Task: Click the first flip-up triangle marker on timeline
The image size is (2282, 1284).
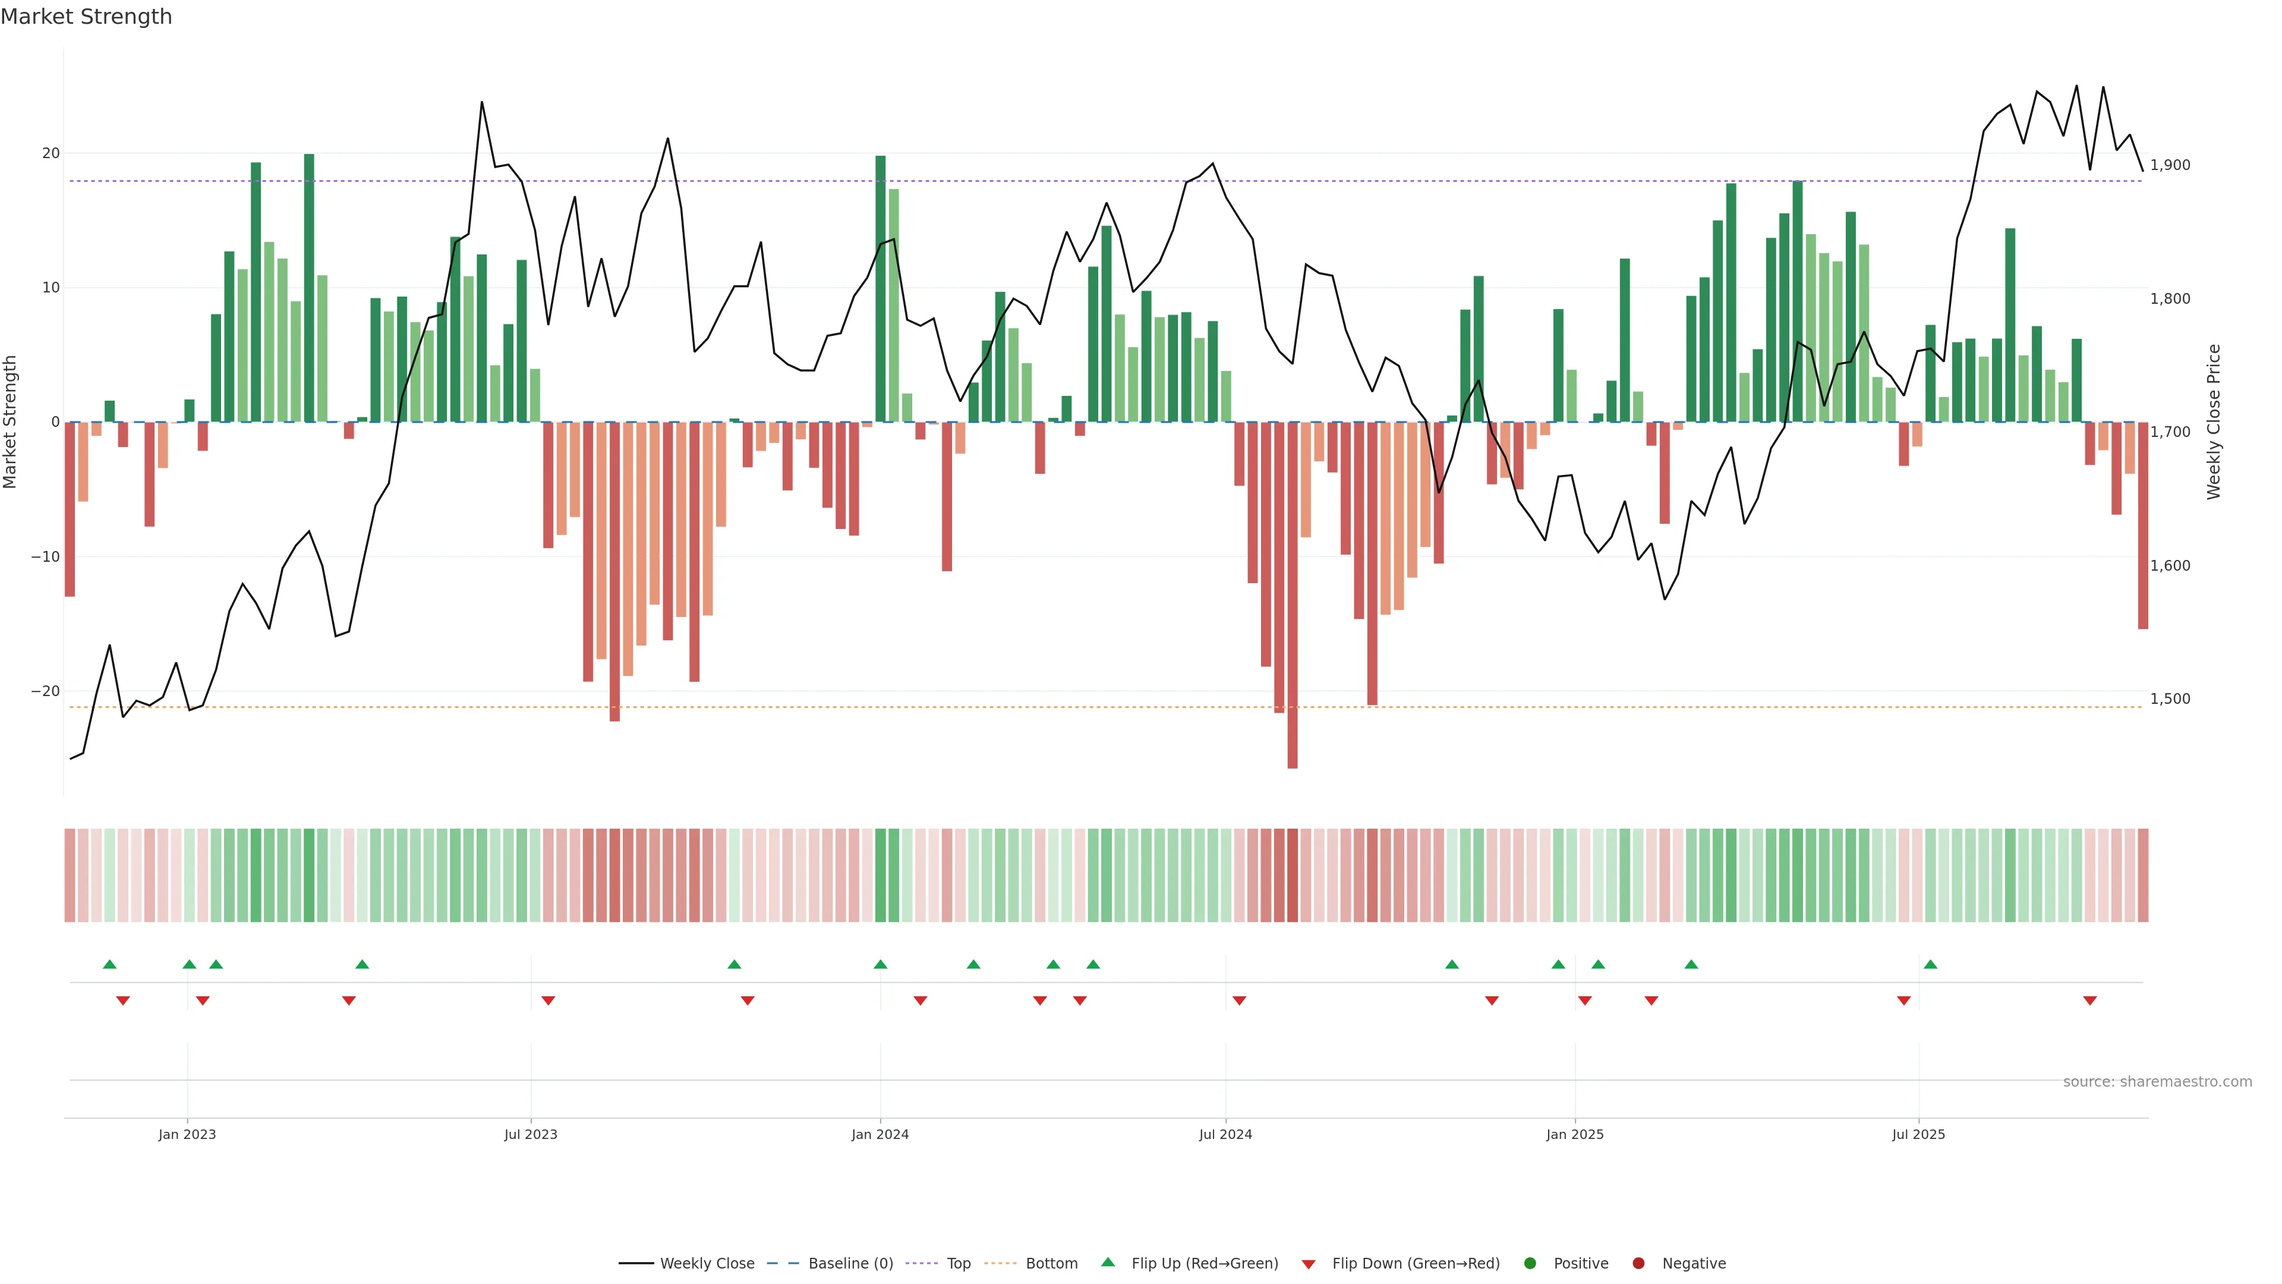Action: (110, 964)
